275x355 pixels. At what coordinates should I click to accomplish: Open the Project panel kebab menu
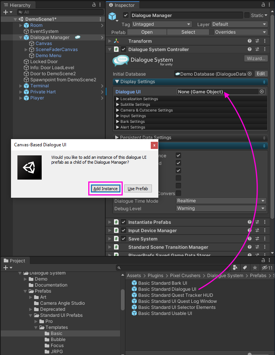[x=269, y=260]
